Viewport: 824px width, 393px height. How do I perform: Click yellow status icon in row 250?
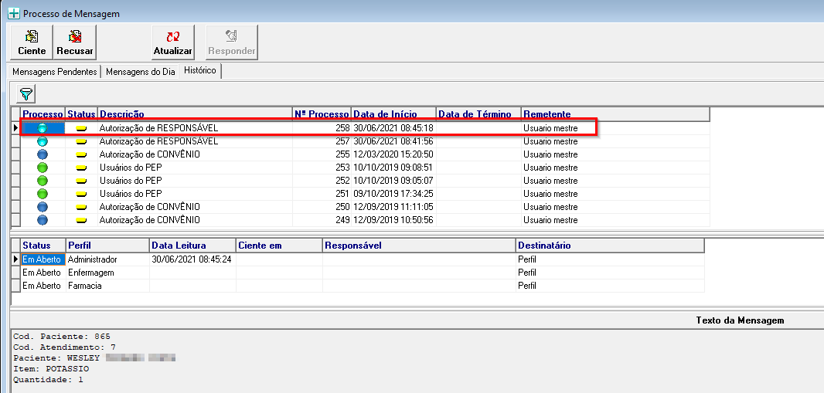(81, 207)
